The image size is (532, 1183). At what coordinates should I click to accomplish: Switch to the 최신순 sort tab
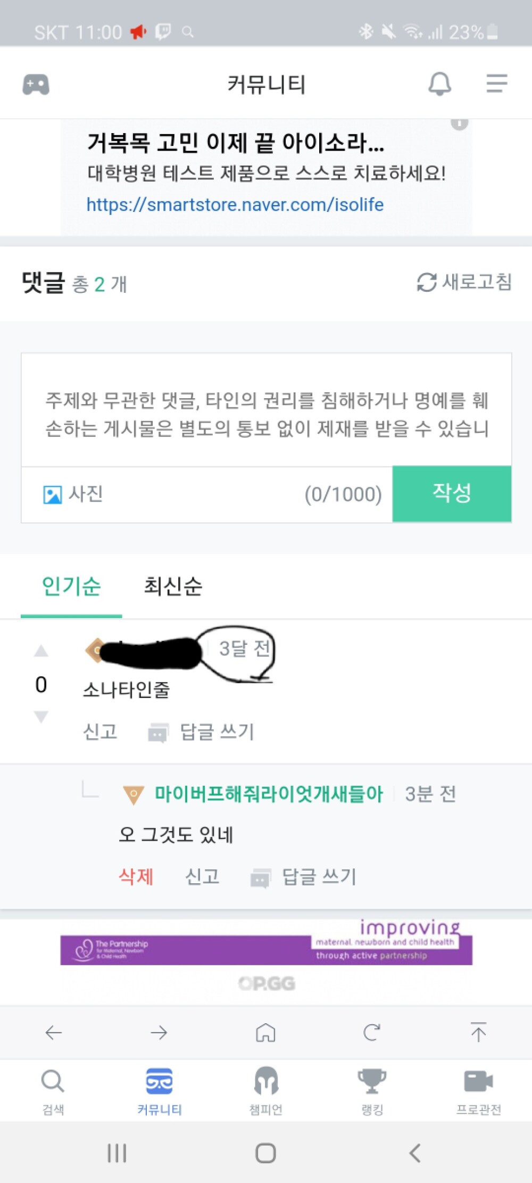pyautogui.click(x=173, y=587)
